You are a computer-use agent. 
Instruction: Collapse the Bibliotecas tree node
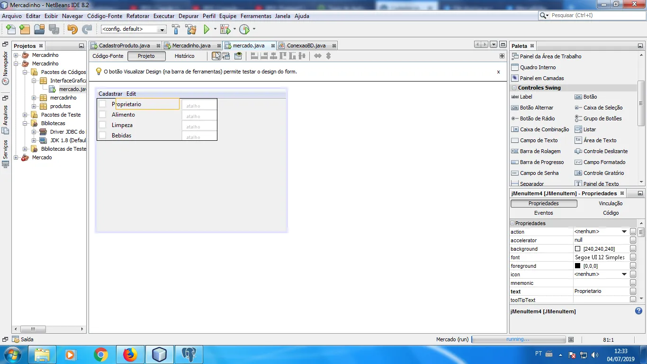tap(25, 123)
